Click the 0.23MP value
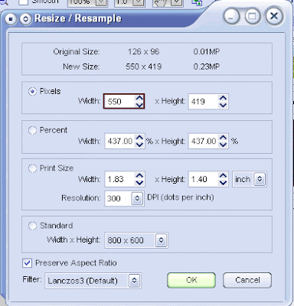Viewport: 294px width, 306px height. click(x=207, y=67)
